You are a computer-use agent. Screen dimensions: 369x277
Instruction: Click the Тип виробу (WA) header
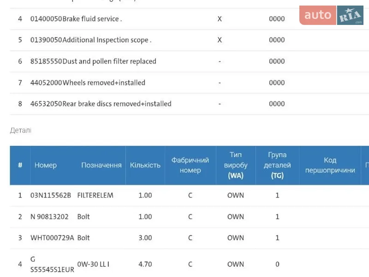point(235,165)
